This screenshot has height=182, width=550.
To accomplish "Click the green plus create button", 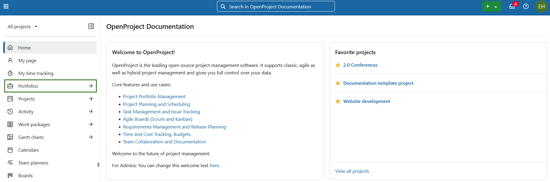I will [492, 6].
